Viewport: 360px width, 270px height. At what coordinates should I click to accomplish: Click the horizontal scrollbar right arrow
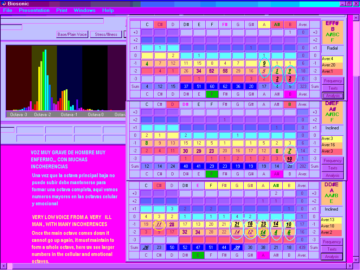[349, 266]
